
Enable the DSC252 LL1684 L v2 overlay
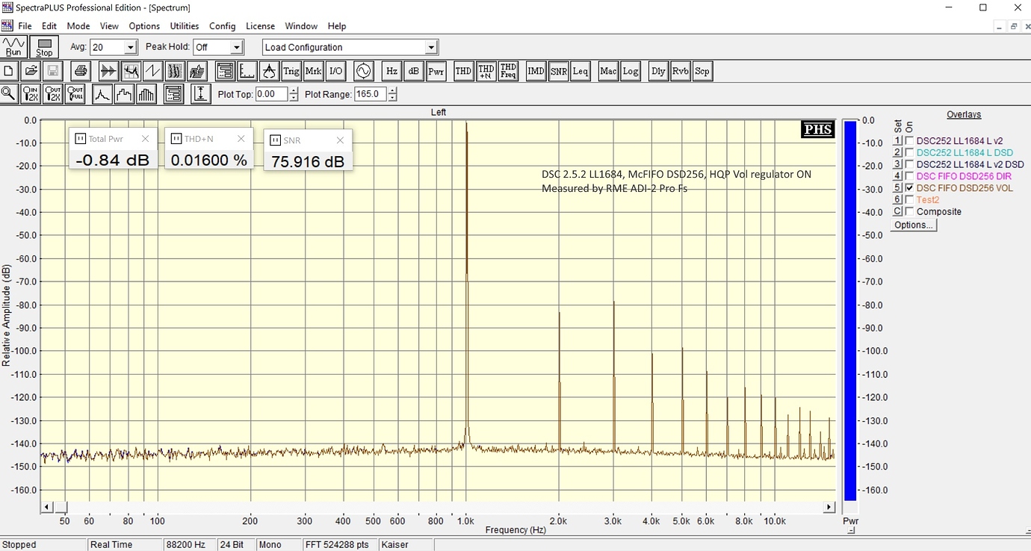tap(909, 140)
